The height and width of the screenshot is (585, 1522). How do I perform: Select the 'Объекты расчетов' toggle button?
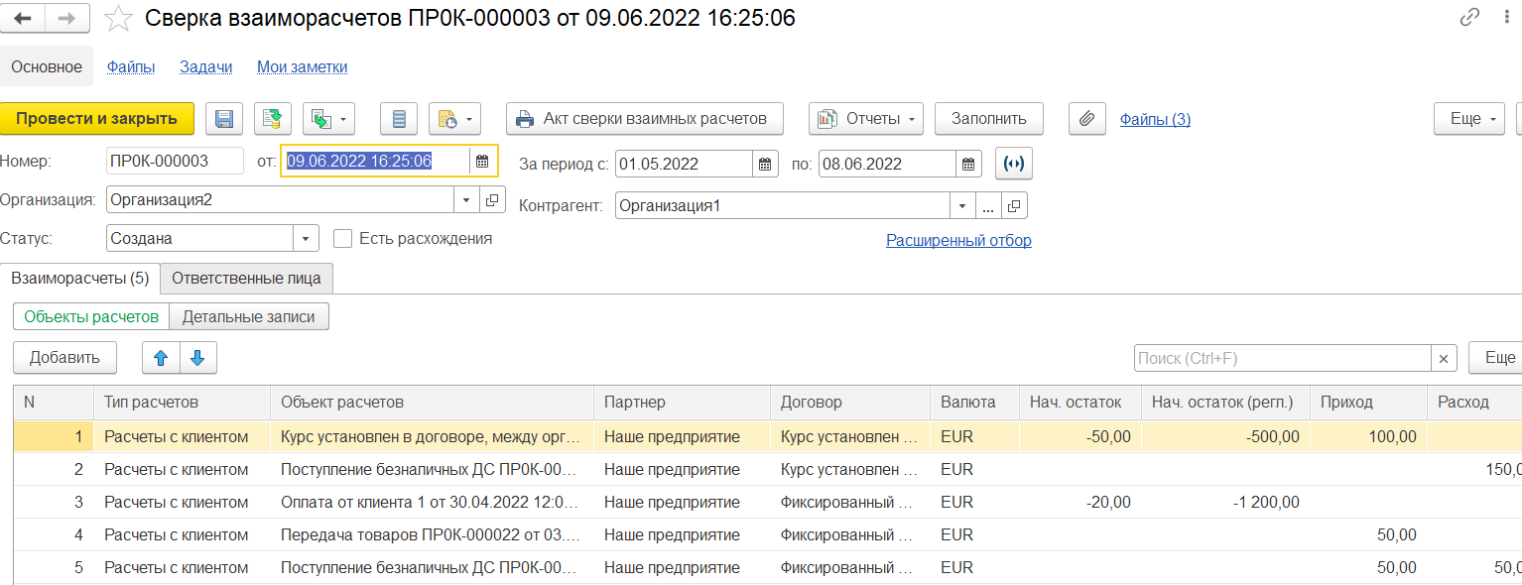(x=91, y=316)
